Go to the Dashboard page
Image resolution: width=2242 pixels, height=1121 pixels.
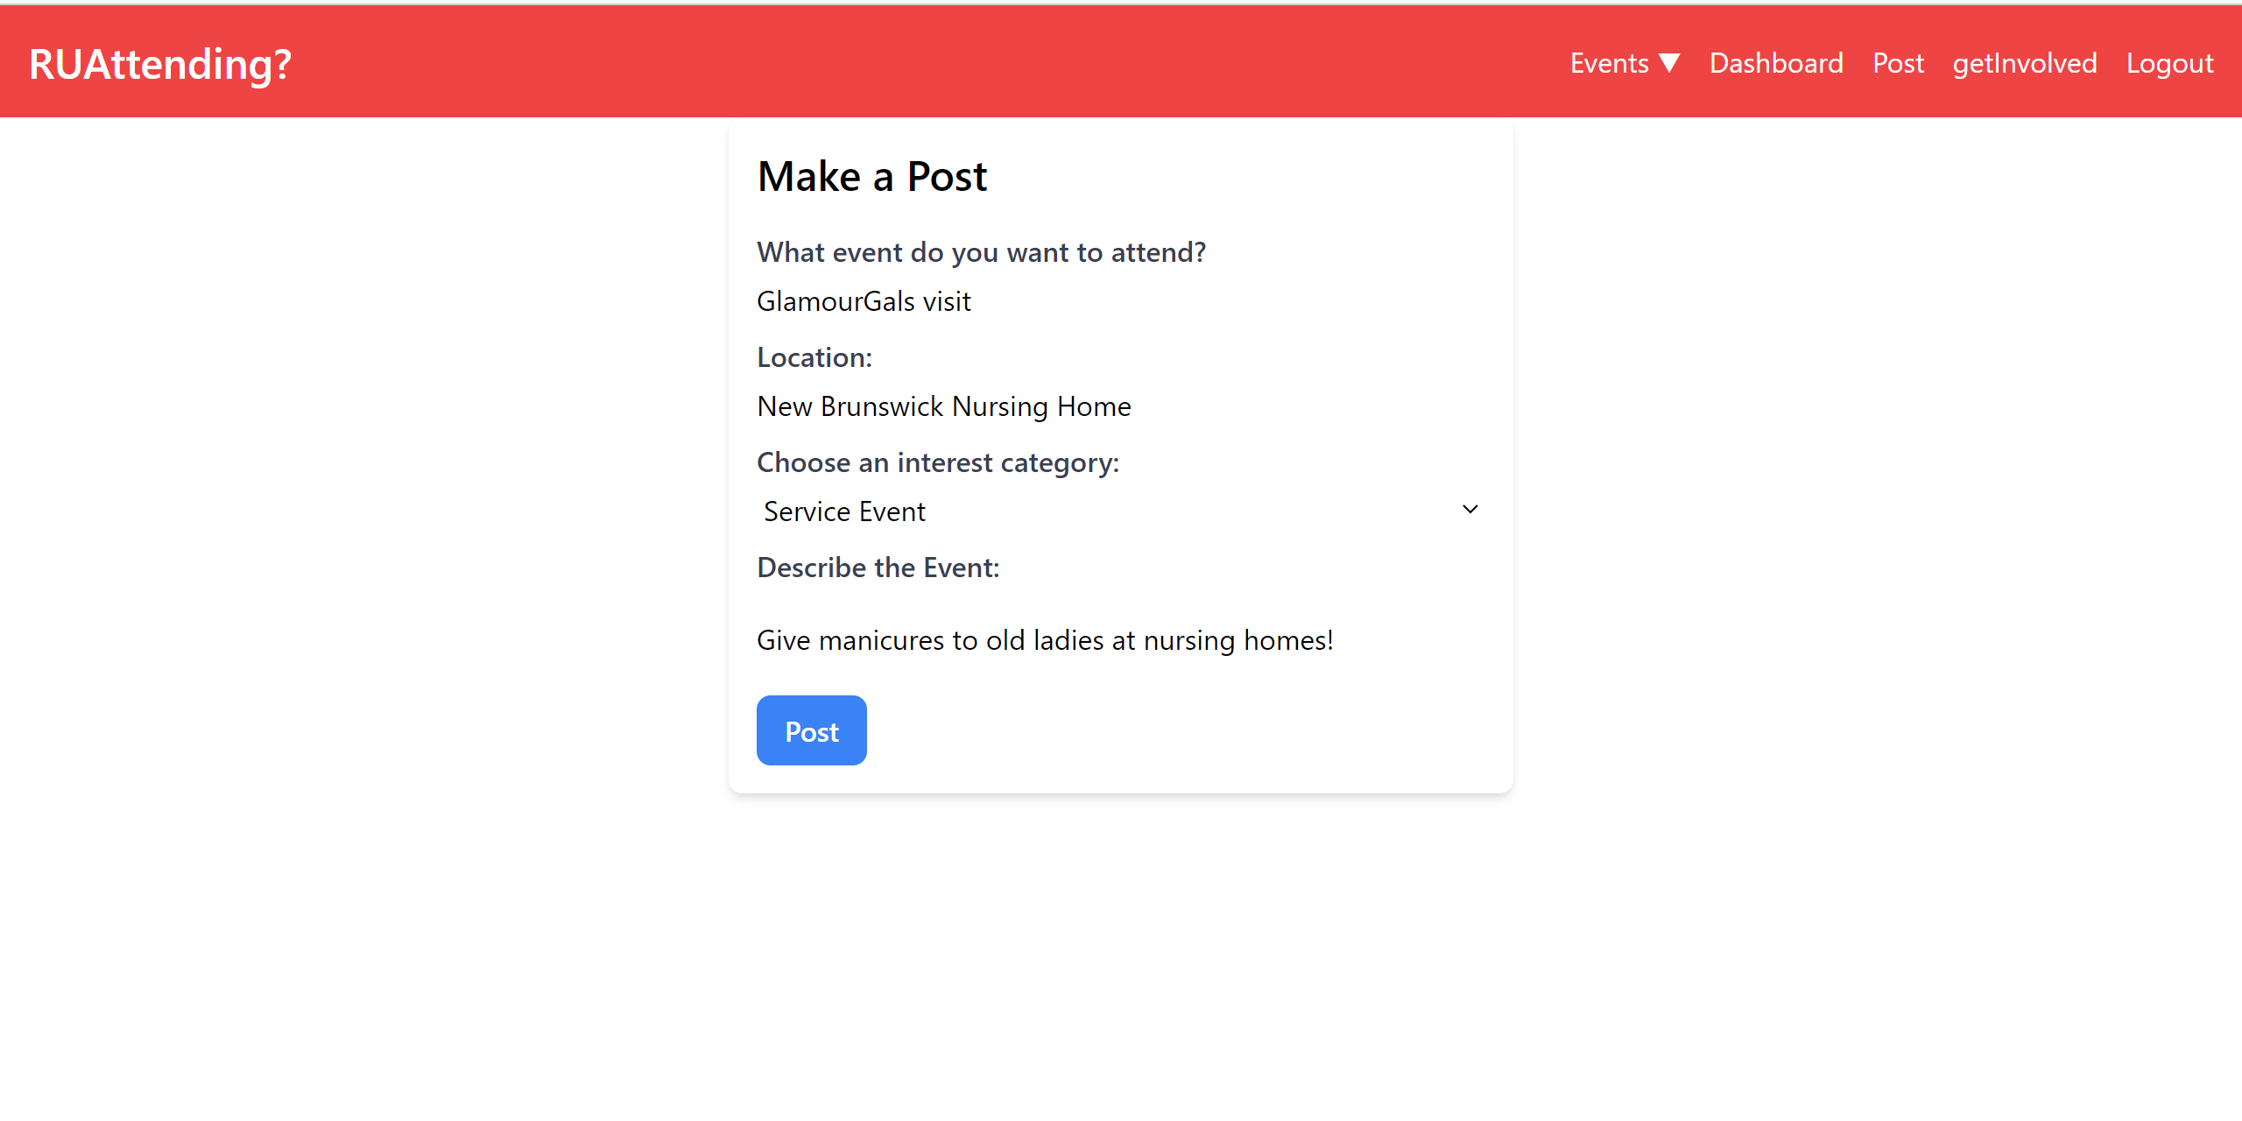(1776, 63)
